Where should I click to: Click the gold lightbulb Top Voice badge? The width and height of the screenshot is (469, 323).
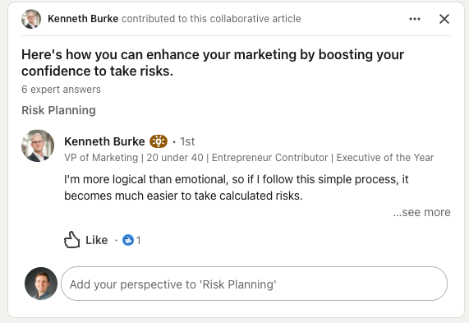click(159, 141)
